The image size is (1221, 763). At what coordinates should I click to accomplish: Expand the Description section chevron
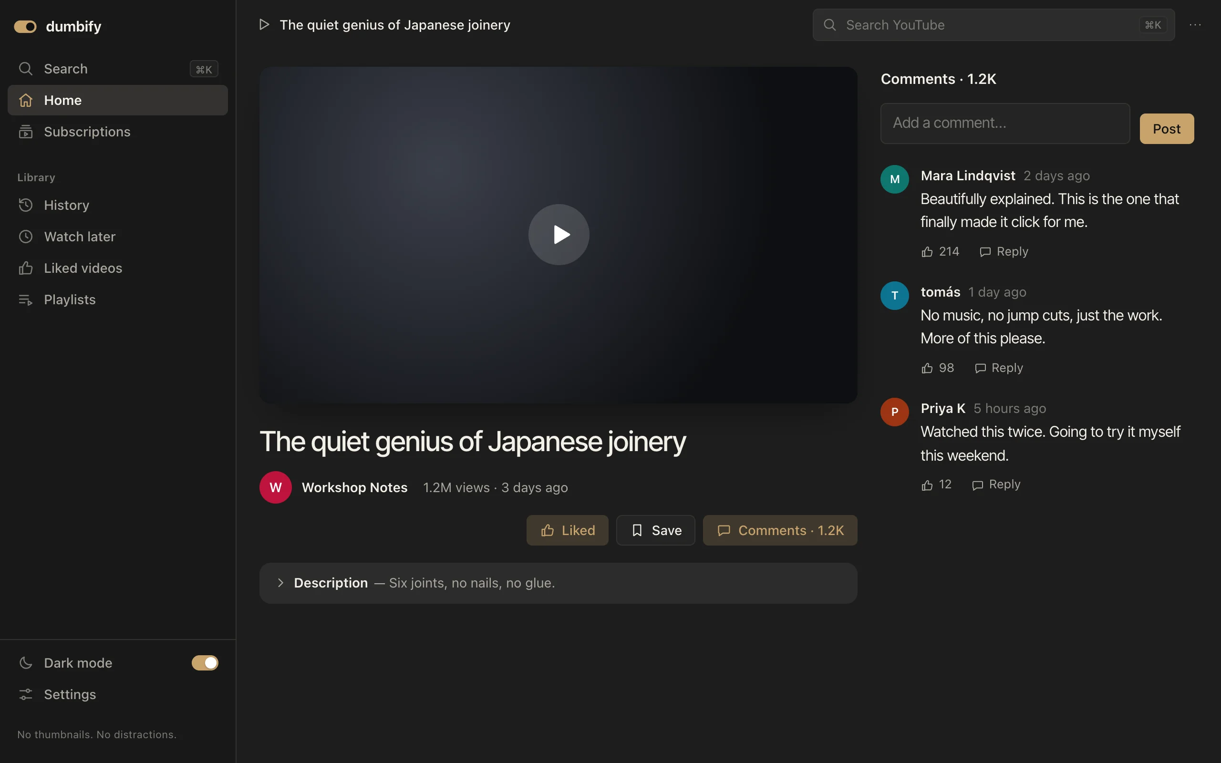pyautogui.click(x=280, y=583)
